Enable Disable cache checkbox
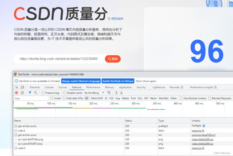 65,93
